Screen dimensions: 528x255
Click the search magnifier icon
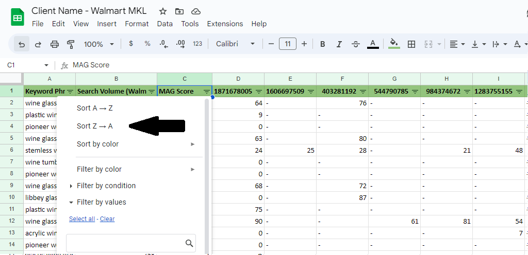tap(190, 243)
